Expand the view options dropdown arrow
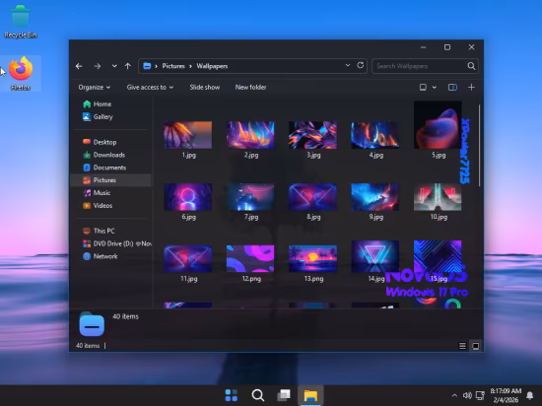The width and height of the screenshot is (542, 406). [435, 88]
